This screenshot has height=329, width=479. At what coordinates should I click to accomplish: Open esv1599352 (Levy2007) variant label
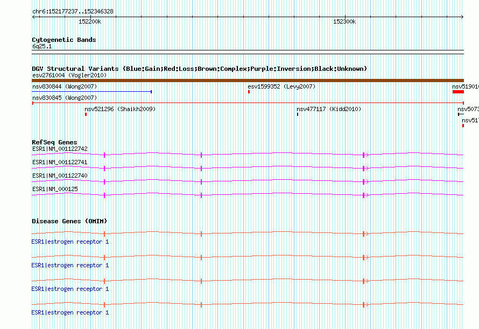(x=281, y=86)
